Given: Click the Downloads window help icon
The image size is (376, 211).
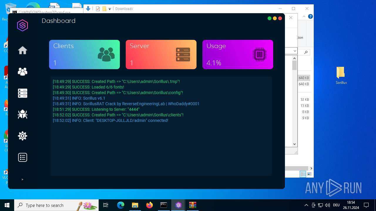Looking at the screenshot, I should point(310,17).
